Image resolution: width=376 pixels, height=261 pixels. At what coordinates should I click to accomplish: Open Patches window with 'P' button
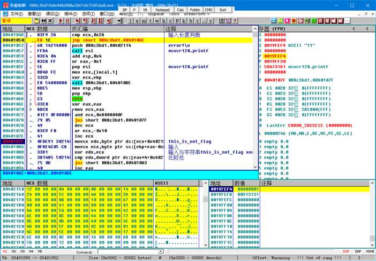(x=177, y=21)
